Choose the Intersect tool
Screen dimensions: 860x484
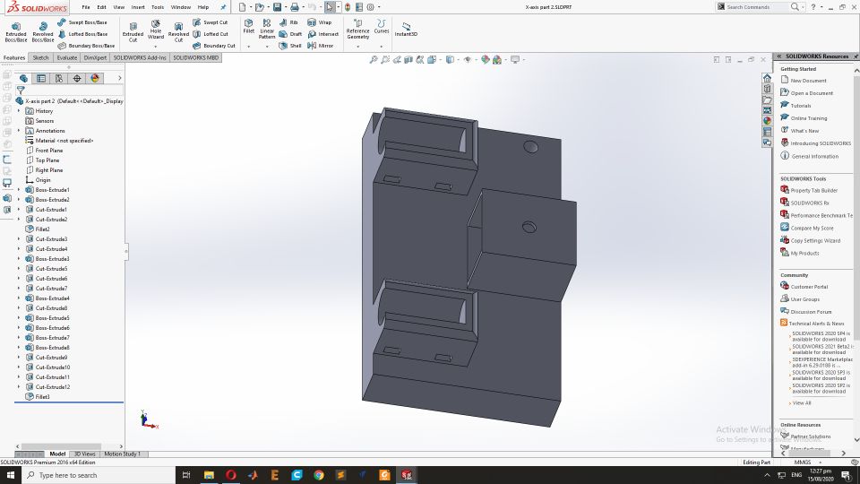pyautogui.click(x=322, y=34)
